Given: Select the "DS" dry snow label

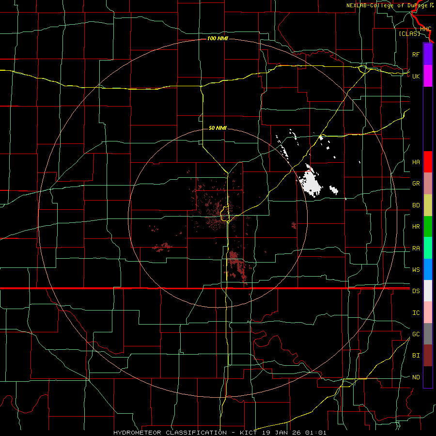Looking at the screenshot, I should [416, 291].
